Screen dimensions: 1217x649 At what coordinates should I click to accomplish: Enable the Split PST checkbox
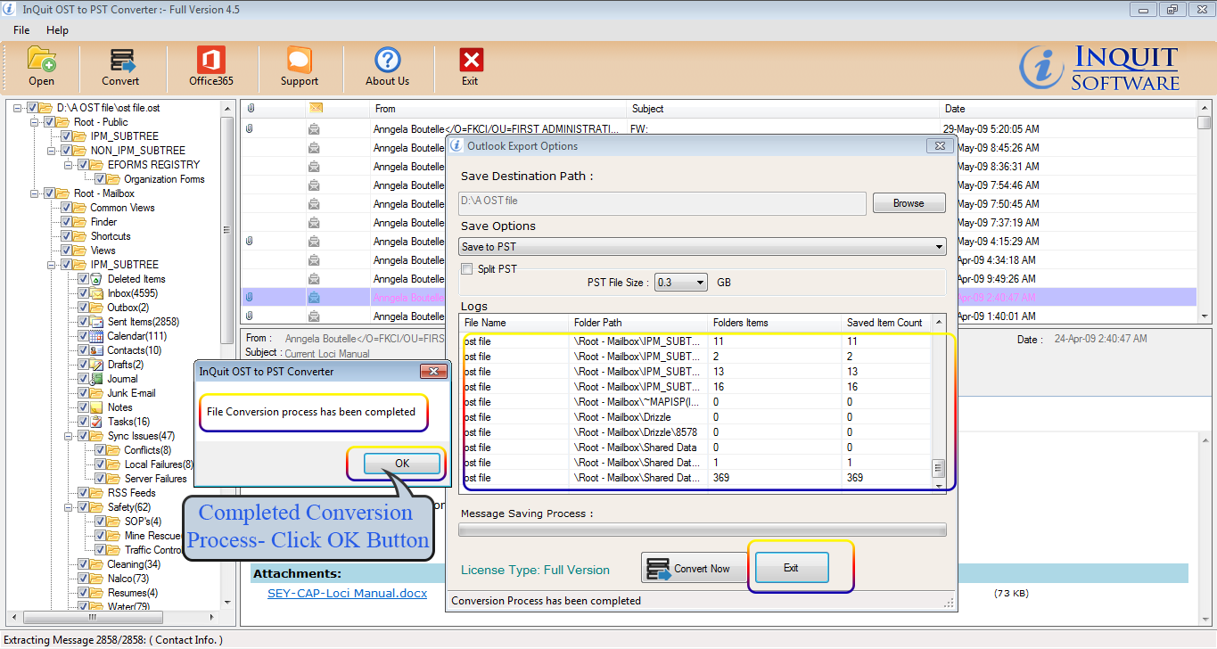(x=467, y=269)
